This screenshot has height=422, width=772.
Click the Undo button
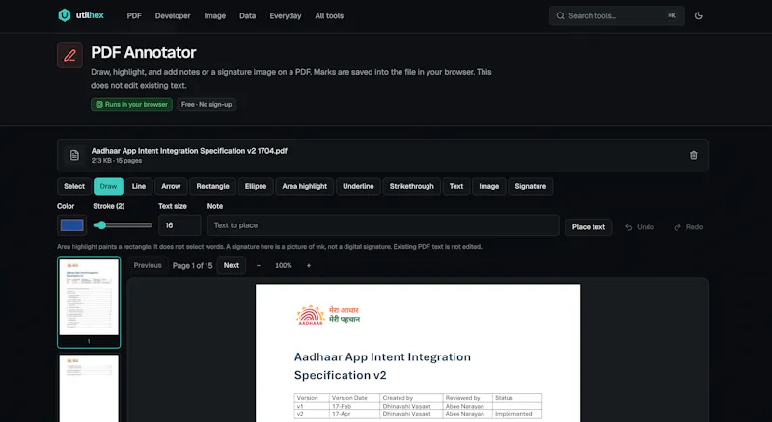click(640, 227)
